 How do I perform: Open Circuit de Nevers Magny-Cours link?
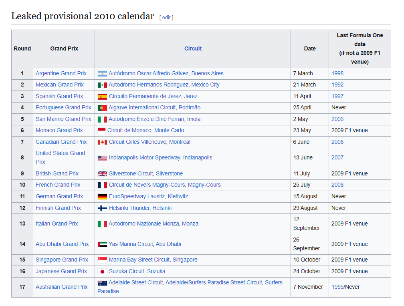[147, 185]
